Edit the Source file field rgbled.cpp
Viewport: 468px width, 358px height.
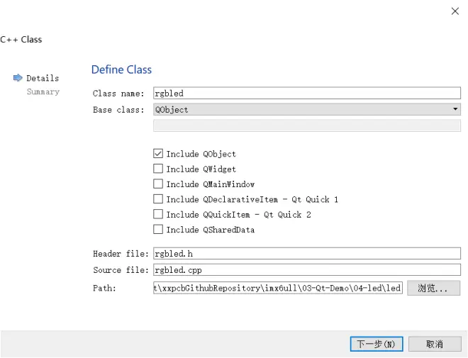[x=307, y=269]
